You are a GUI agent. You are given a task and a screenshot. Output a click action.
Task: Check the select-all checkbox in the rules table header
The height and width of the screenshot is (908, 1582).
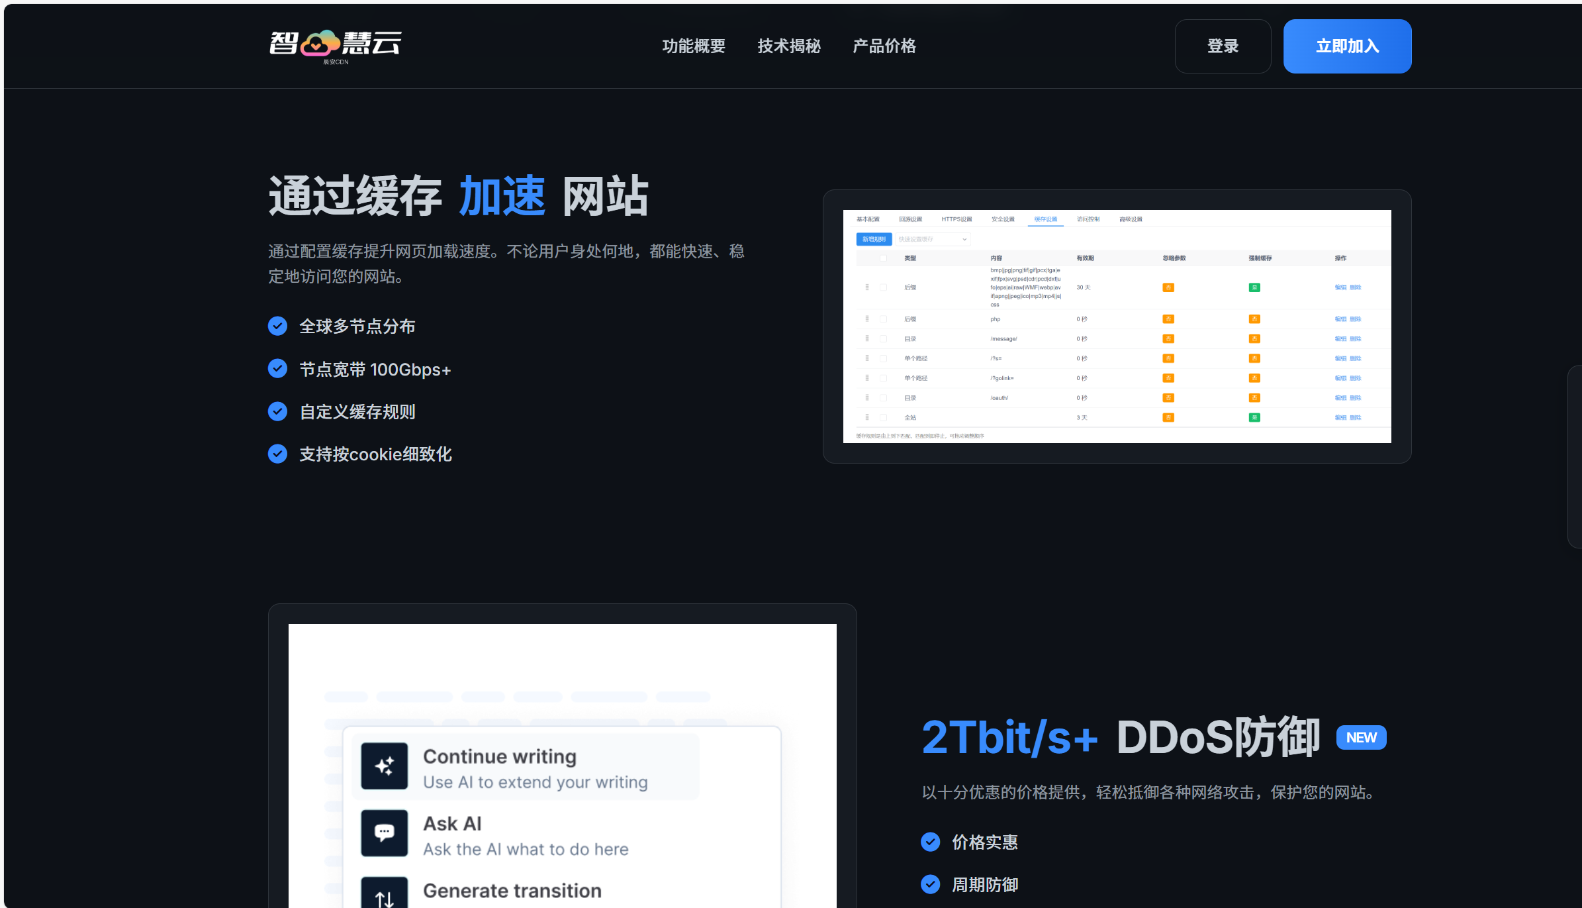[883, 258]
